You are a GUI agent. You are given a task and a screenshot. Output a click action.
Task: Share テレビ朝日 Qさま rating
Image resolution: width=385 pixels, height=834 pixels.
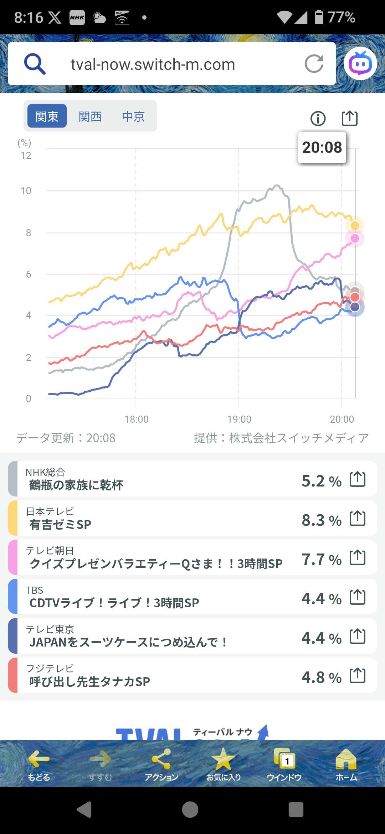(358, 557)
